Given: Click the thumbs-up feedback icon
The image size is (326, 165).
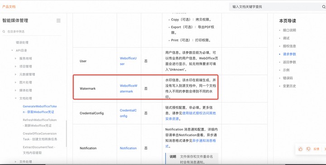Looking at the screenshot, I should [x=301, y=149].
